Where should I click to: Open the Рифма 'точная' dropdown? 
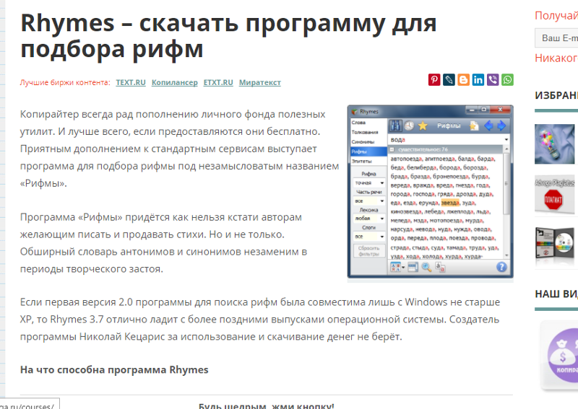point(368,183)
